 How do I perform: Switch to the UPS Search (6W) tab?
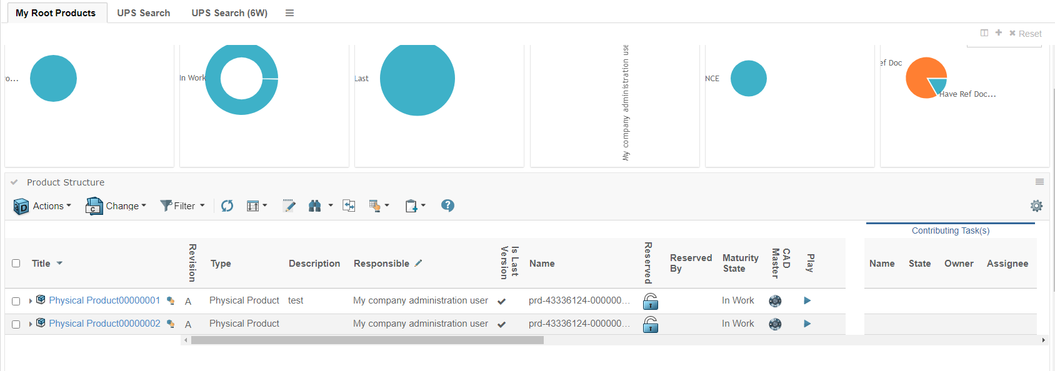coord(229,13)
